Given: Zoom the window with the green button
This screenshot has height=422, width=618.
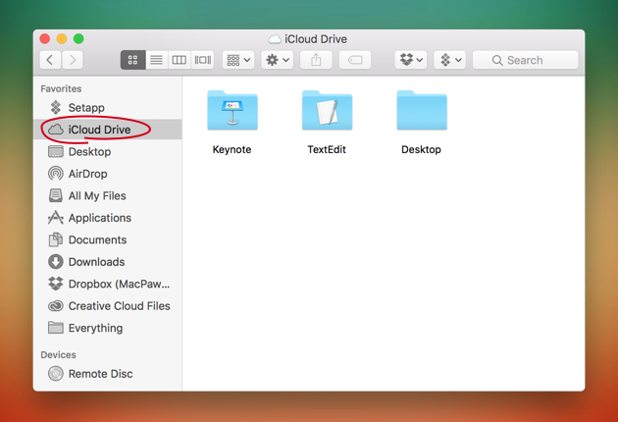Looking at the screenshot, I should point(78,38).
